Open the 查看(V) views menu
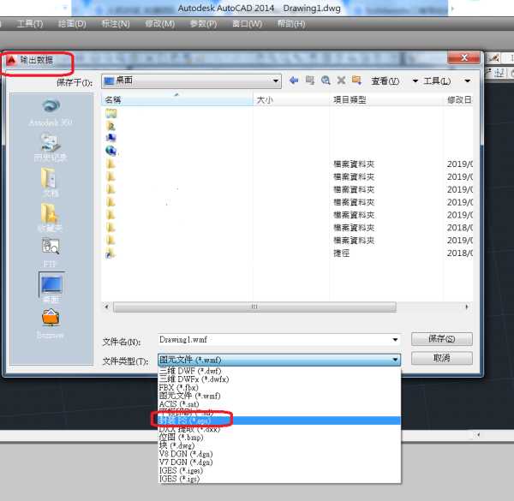This screenshot has height=501, width=514. 385,81
